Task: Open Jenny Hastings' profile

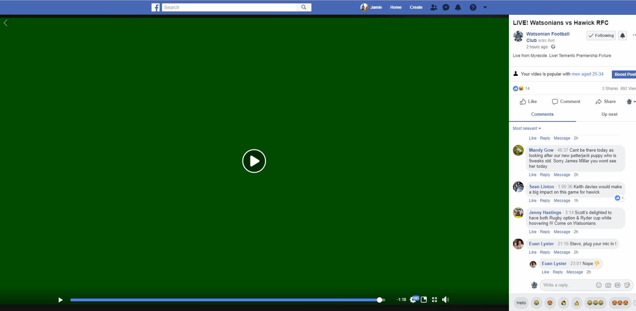Action: tap(545, 213)
